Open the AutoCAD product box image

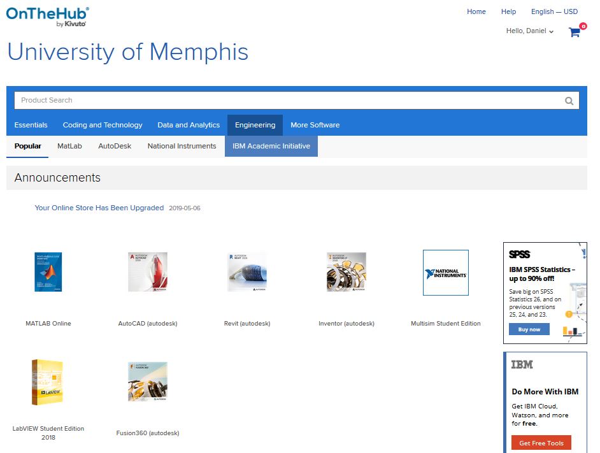click(x=148, y=272)
